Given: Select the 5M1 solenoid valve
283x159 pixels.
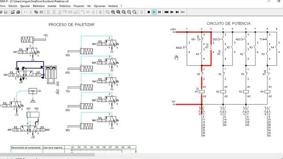Looking at the screenshot, I should pos(108,43).
